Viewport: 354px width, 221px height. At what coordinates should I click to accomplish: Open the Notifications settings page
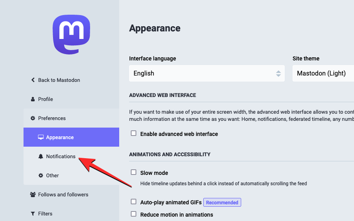61,156
